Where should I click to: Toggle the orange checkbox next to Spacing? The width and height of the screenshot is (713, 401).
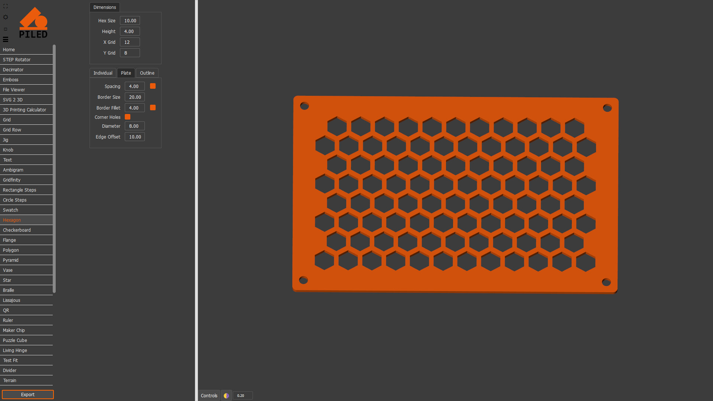point(153,86)
